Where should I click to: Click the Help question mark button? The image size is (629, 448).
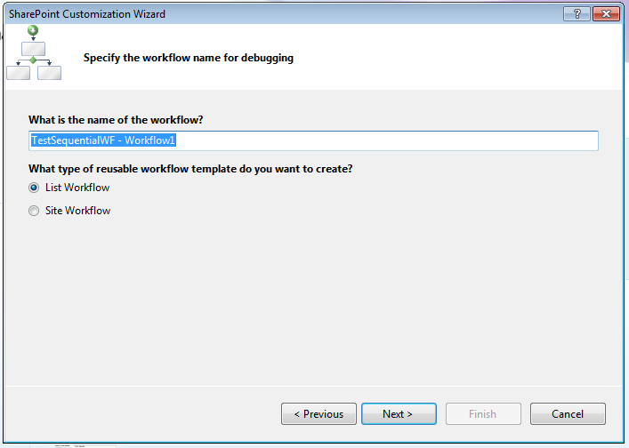coord(577,13)
